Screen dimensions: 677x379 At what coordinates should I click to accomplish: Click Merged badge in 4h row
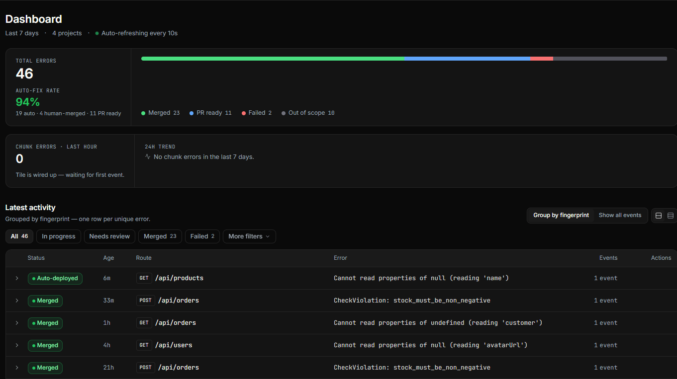pyautogui.click(x=45, y=345)
